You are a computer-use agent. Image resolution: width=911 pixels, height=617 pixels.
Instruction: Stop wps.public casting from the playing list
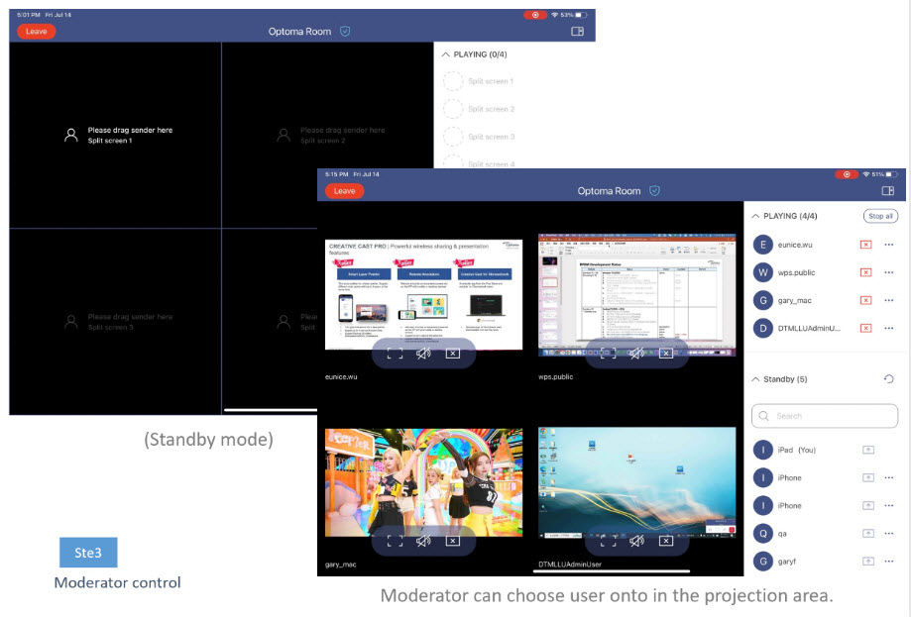click(865, 272)
